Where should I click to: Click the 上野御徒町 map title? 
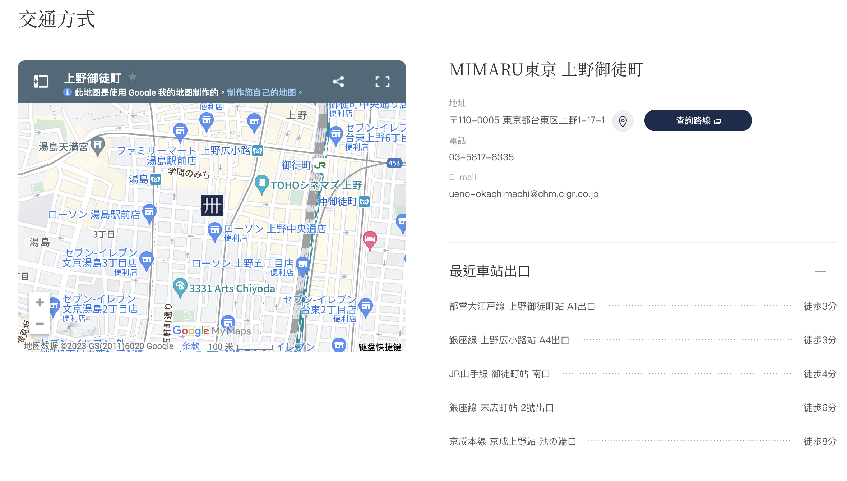(93, 78)
